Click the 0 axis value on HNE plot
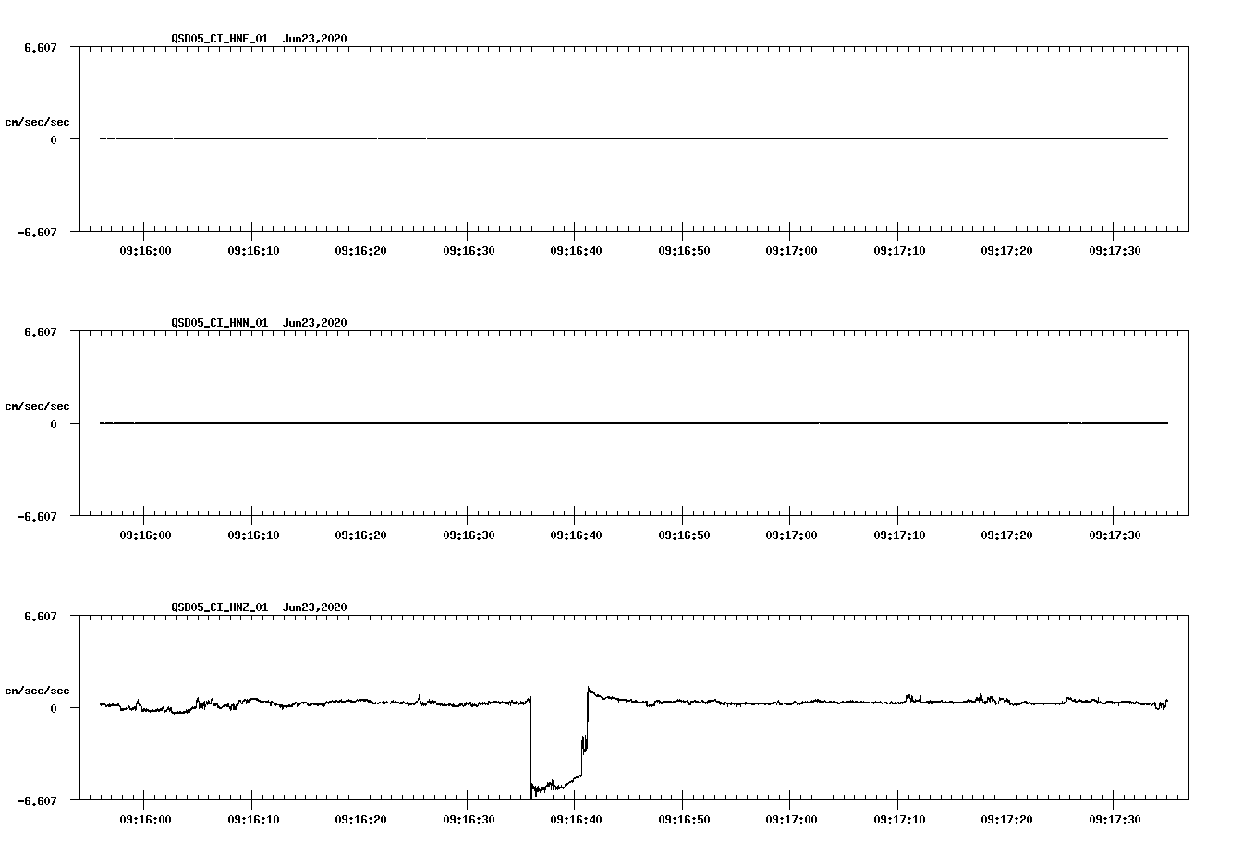Viewport: 1255px width, 853px height. (54, 139)
